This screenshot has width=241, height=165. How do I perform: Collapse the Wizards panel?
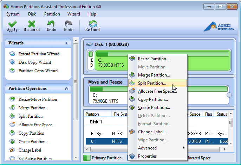(66, 43)
